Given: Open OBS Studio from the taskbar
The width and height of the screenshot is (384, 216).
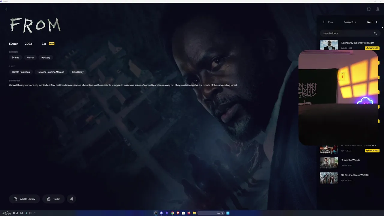Looking at the screenshot, I should tap(156, 213).
